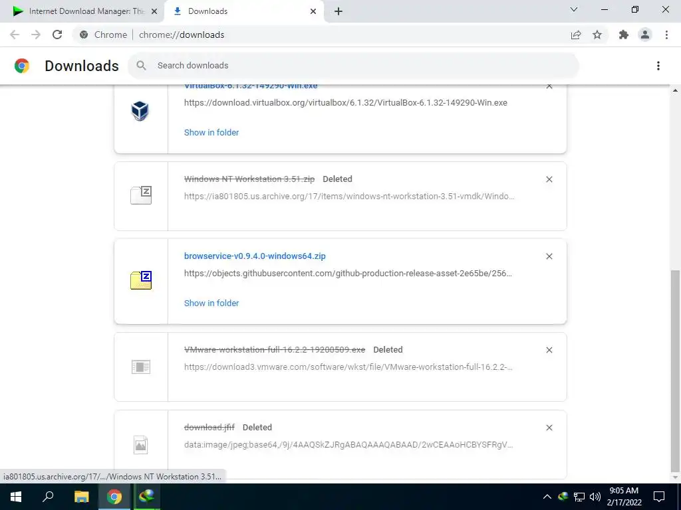Click the Deleted label beside VMware-workstation

[x=388, y=350]
